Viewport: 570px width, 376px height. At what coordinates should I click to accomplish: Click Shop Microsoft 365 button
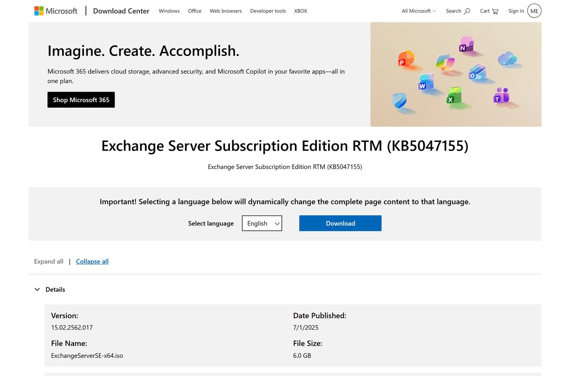81,100
